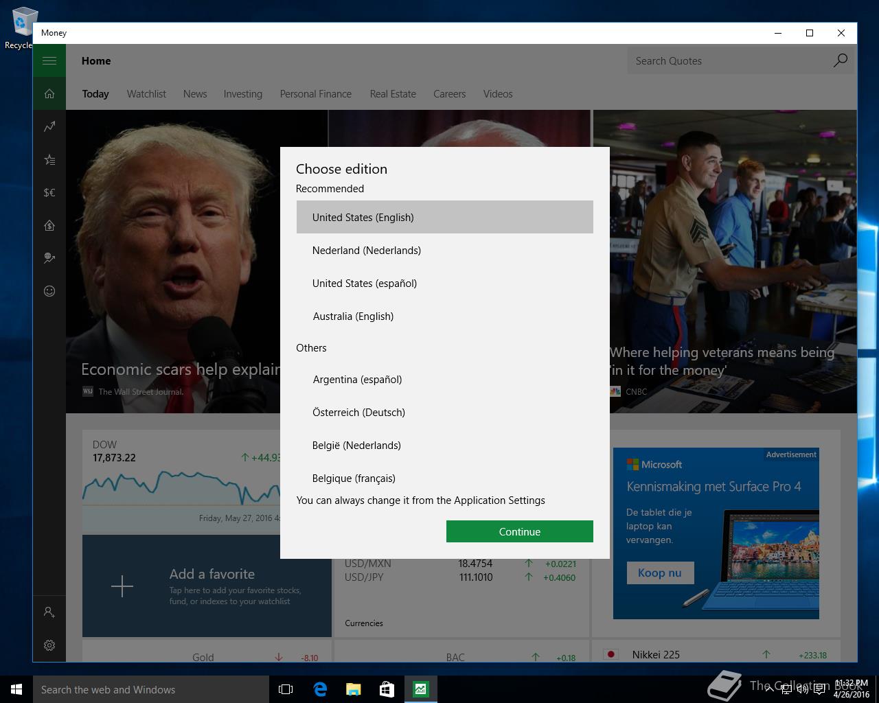Image resolution: width=879 pixels, height=703 pixels.
Task: Open the Windows Start menu
Action: click(x=16, y=689)
